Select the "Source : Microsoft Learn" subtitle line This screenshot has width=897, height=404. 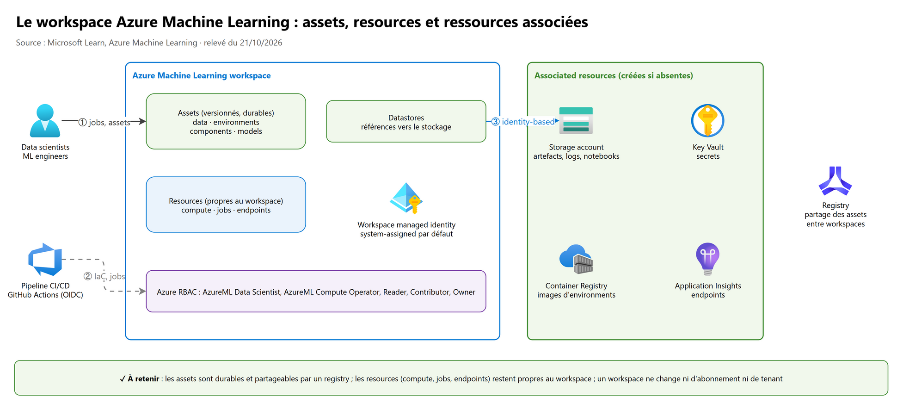coord(149,43)
